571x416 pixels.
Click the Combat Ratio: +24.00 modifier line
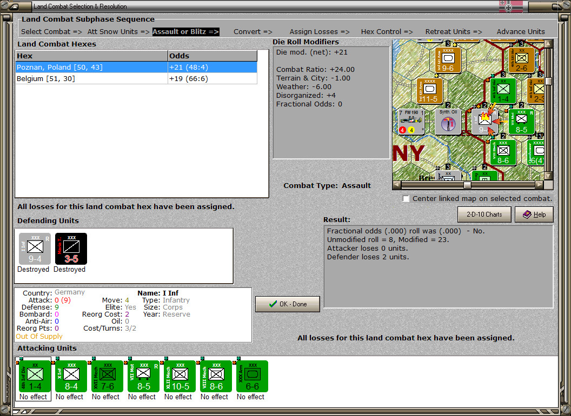[x=315, y=70]
